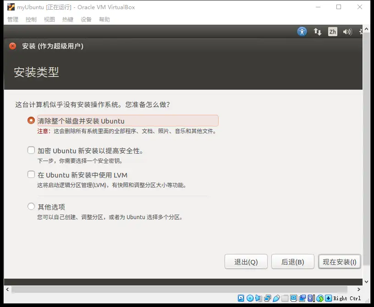
Task: Open the Zh input method dropdown
Action: 332,32
